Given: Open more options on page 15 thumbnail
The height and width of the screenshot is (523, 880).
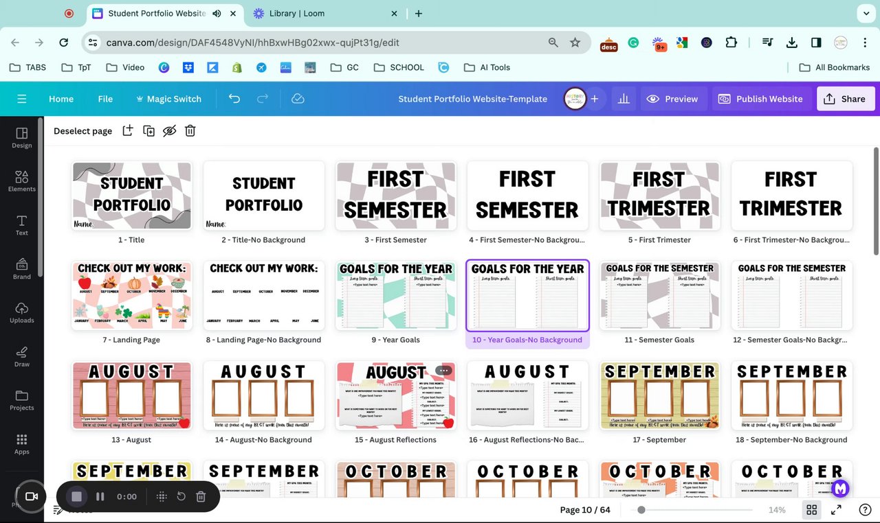Looking at the screenshot, I should 443,371.
